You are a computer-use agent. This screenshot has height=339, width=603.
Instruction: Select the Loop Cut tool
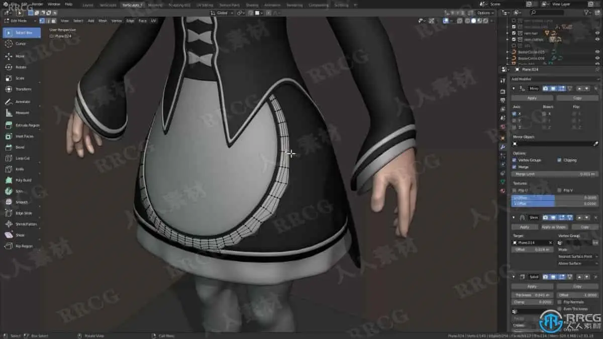(23, 158)
